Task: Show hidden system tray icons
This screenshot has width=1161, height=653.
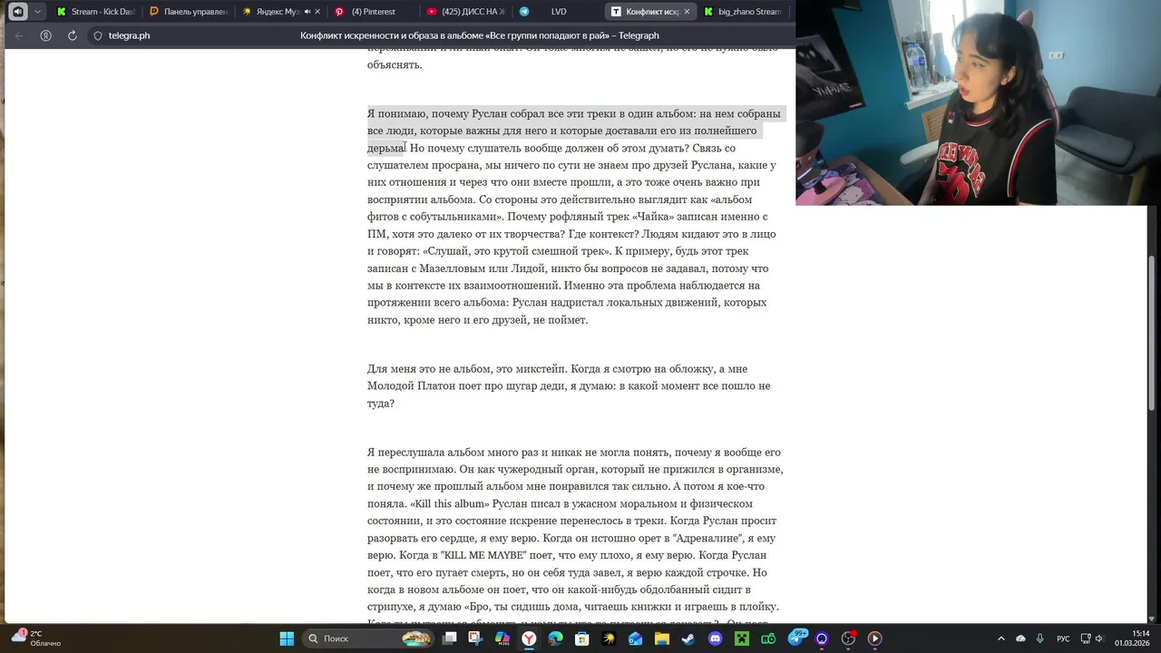Action: [x=1001, y=638]
